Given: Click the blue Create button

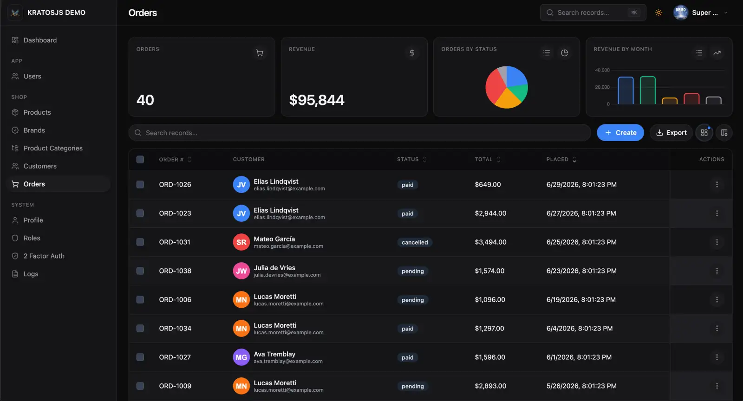Looking at the screenshot, I should 620,133.
